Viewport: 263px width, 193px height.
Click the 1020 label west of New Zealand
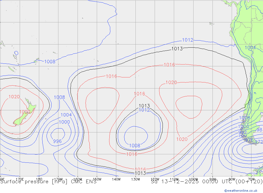click(14, 97)
